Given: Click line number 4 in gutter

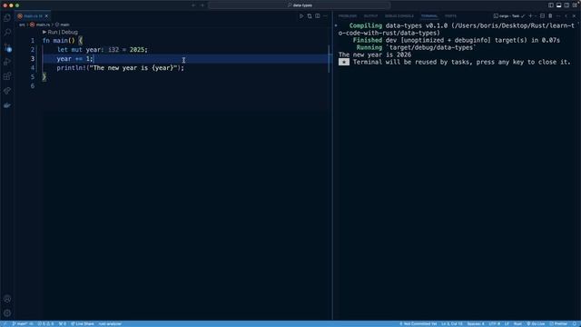Looking at the screenshot, I should click(33, 68).
